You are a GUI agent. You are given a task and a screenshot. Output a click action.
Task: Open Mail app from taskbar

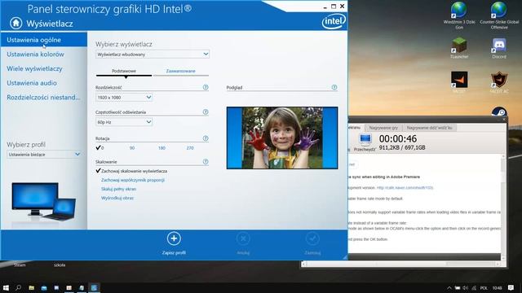[x=44, y=287]
